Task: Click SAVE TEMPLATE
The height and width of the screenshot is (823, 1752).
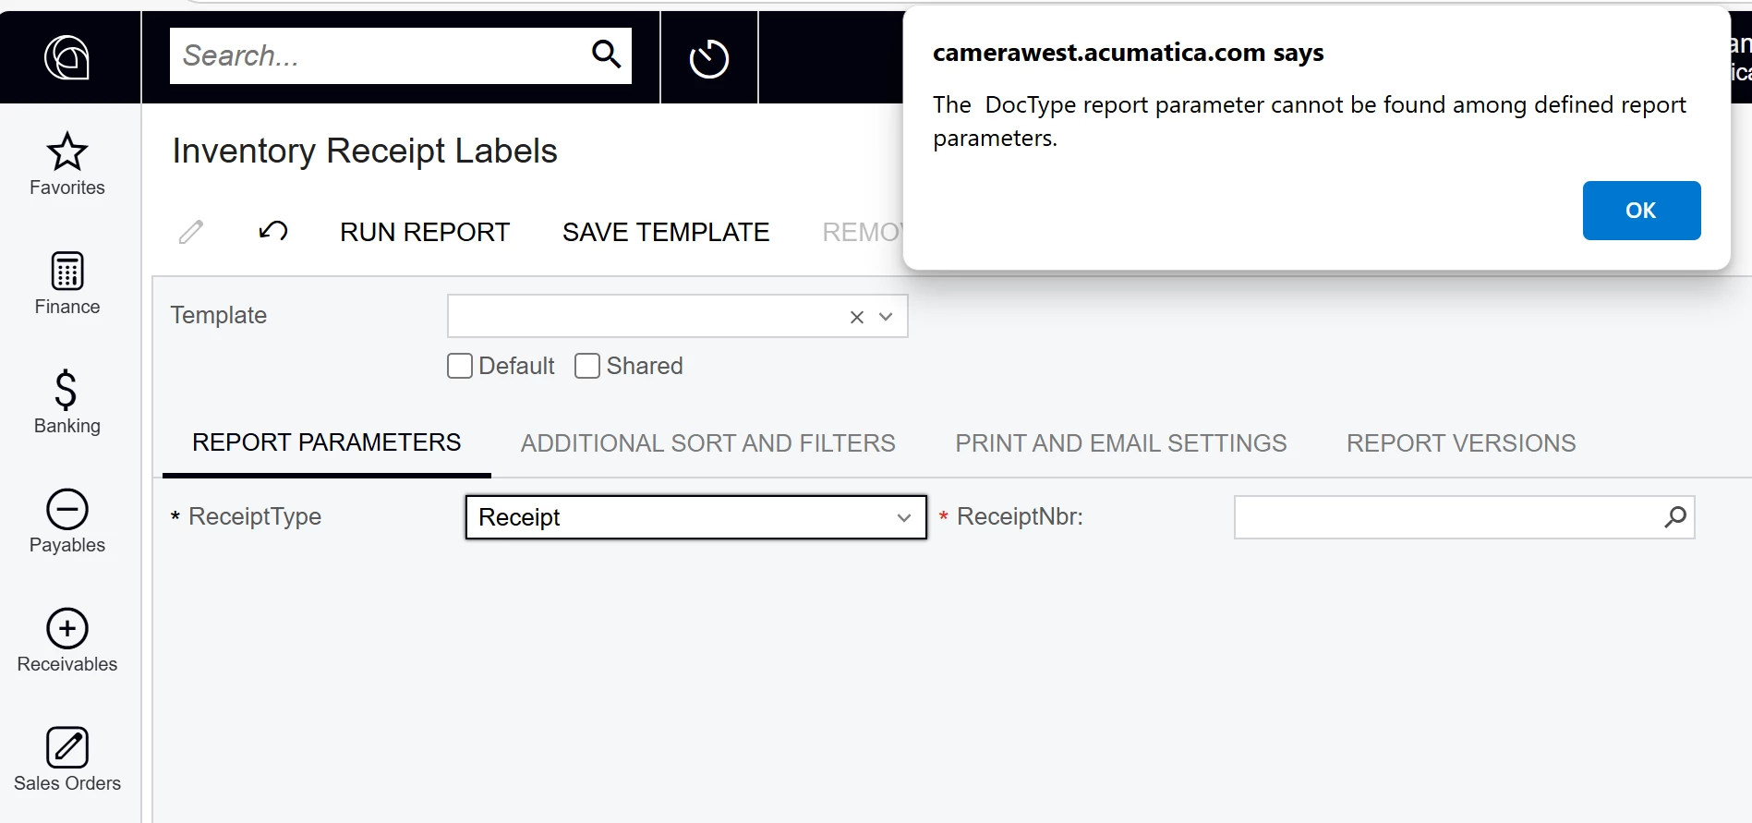Action: [666, 232]
